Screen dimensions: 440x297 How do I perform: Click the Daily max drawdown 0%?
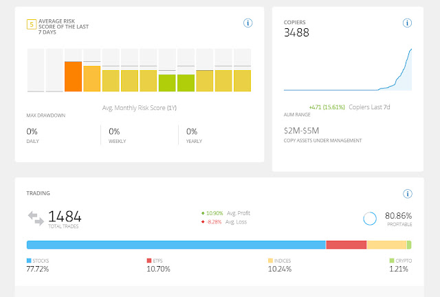point(32,131)
